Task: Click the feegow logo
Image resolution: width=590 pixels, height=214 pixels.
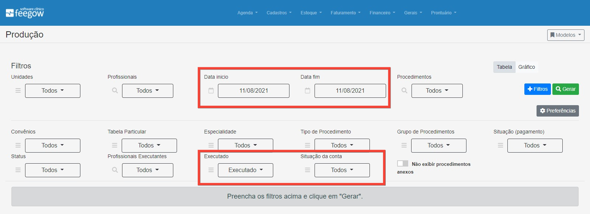Action: (x=25, y=13)
